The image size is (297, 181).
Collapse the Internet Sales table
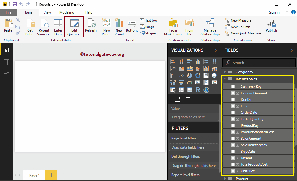click(x=225, y=79)
